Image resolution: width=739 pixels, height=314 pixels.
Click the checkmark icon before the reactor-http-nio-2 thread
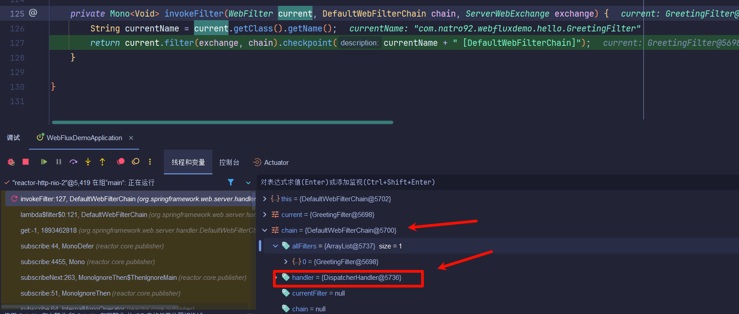7,182
